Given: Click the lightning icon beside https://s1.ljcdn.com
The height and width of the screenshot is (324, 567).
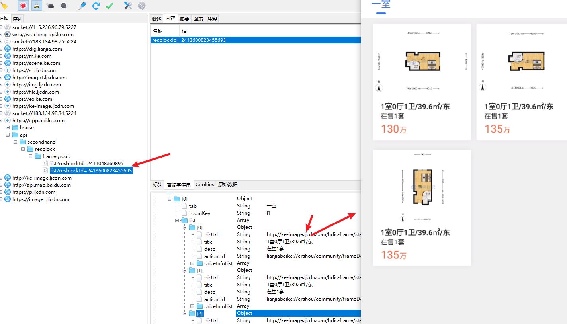Looking at the screenshot, I should click(8, 70).
